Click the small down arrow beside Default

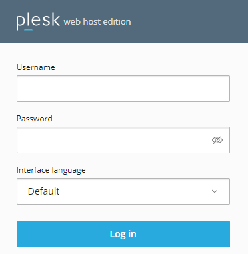point(215,191)
